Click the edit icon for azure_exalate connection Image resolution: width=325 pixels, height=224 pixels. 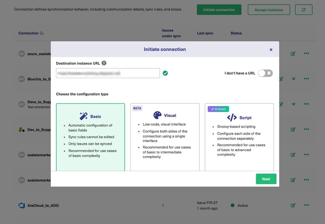click(293, 53)
